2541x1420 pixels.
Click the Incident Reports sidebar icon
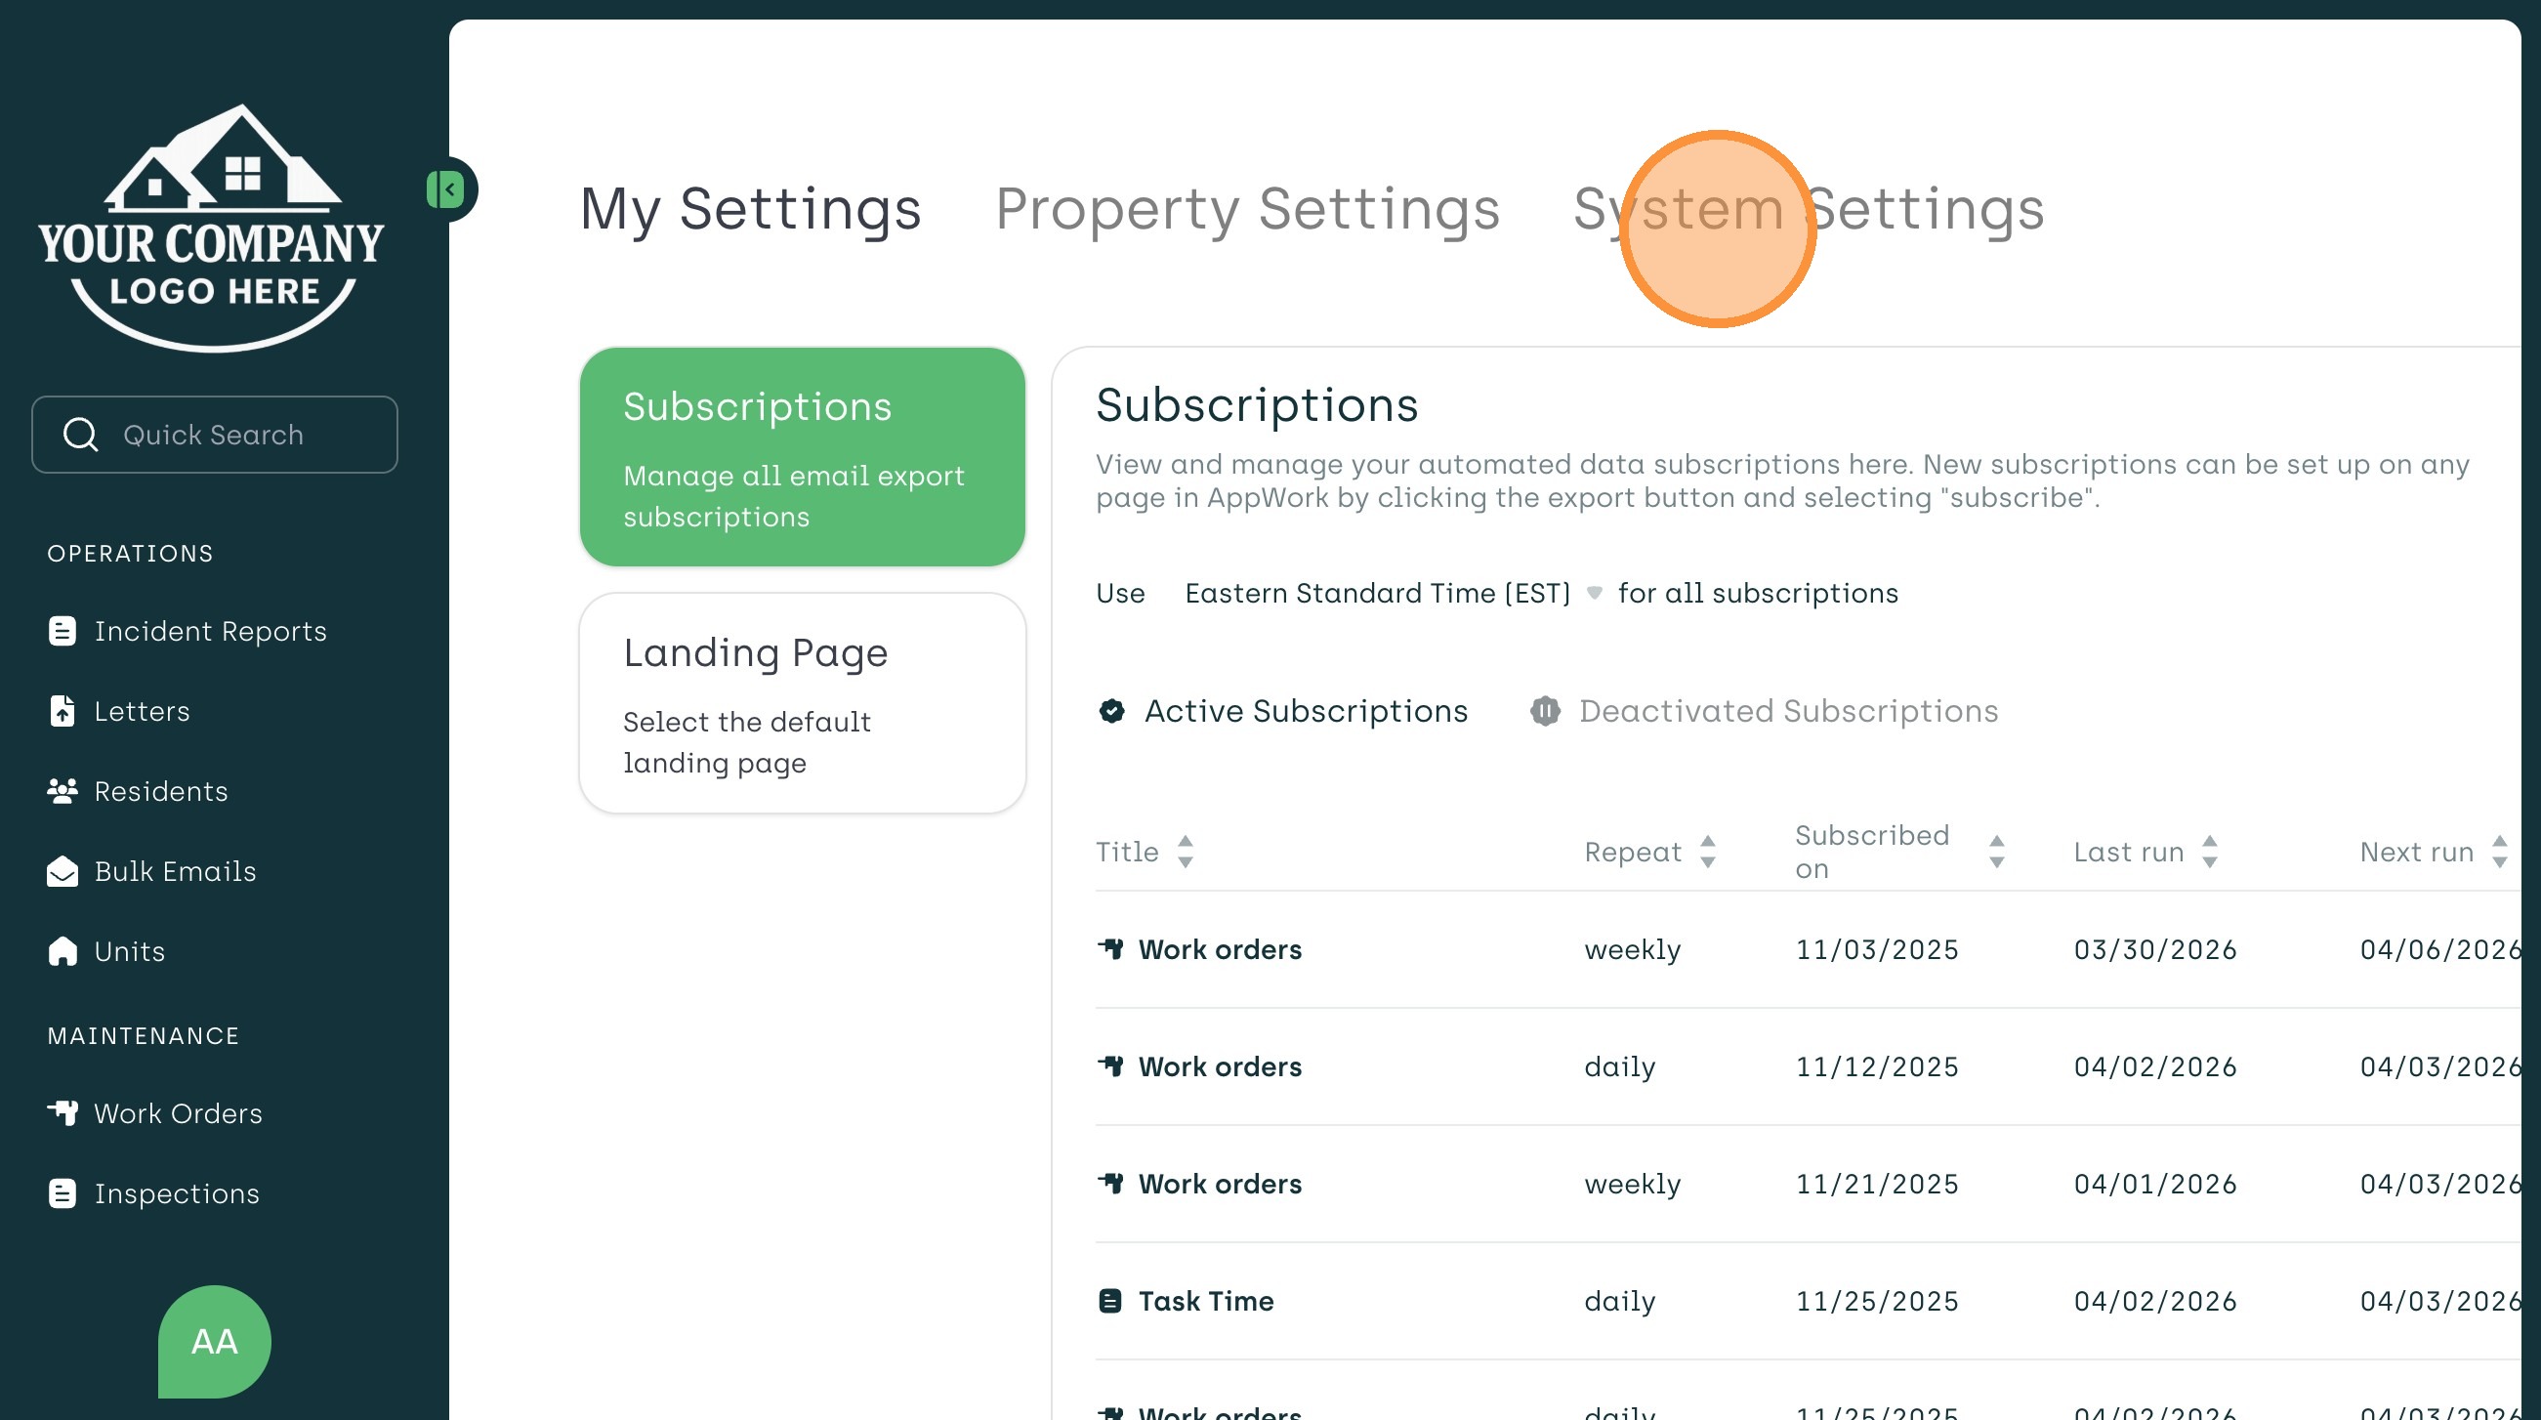point(62,631)
